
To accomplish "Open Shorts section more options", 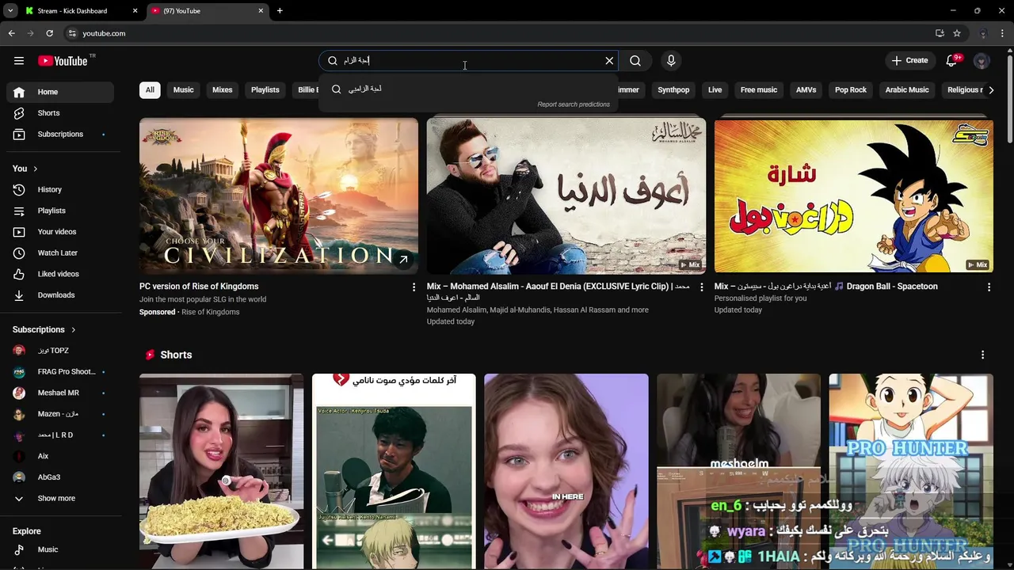I will click(x=982, y=355).
